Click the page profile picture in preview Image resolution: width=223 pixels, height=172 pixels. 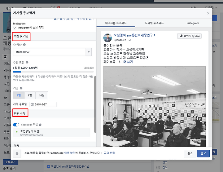point(108,38)
